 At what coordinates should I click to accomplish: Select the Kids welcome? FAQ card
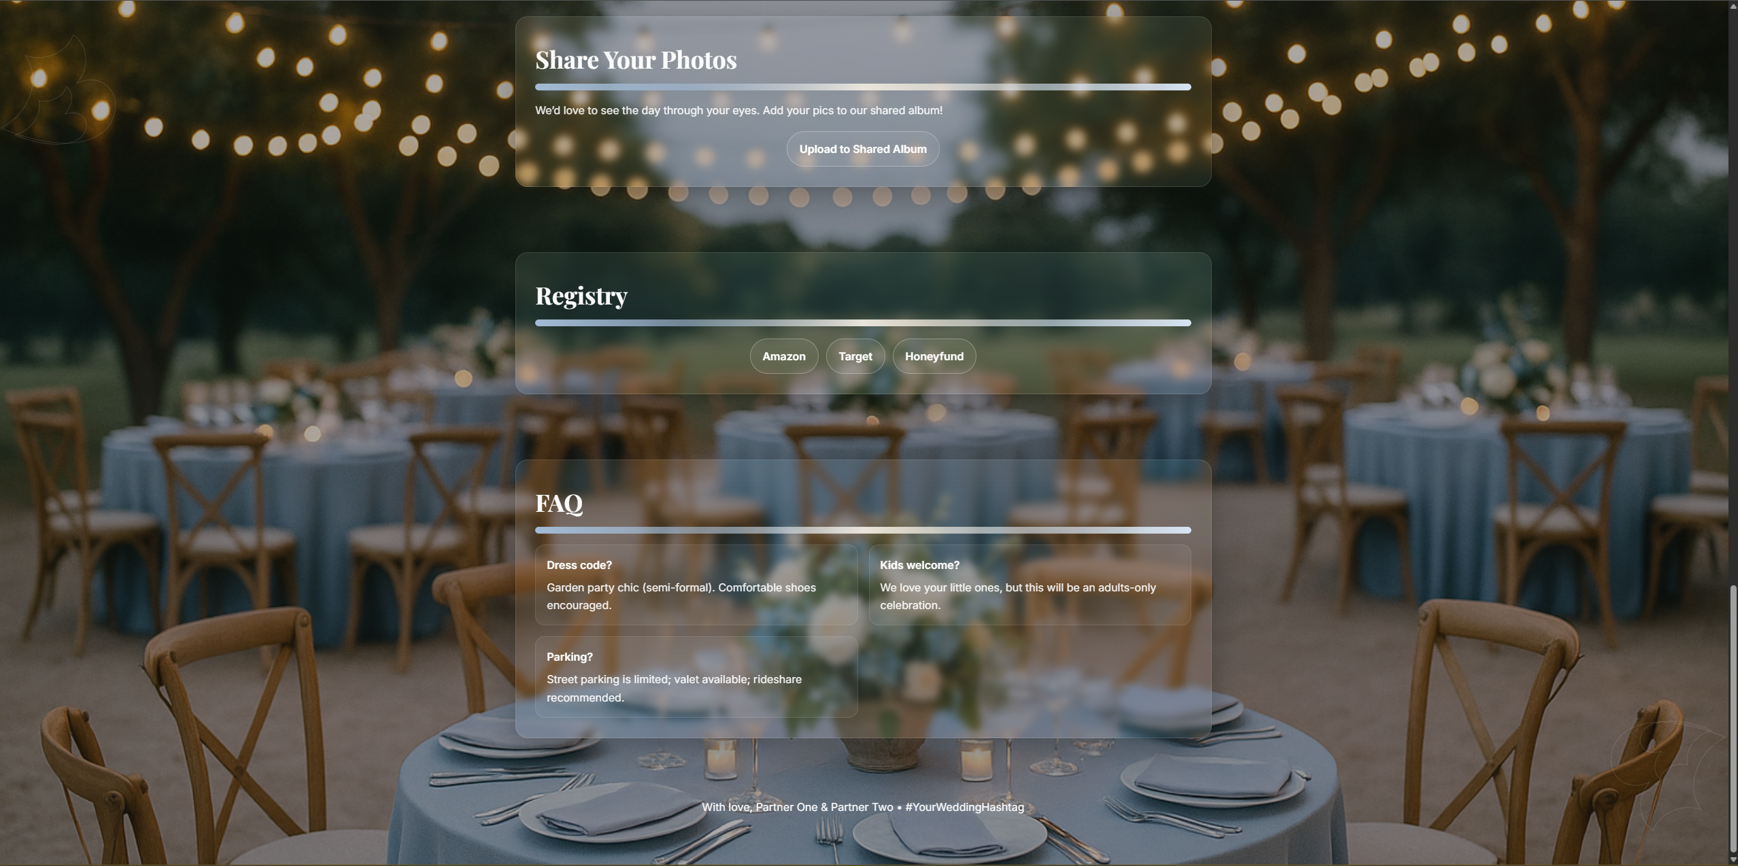tap(1029, 585)
